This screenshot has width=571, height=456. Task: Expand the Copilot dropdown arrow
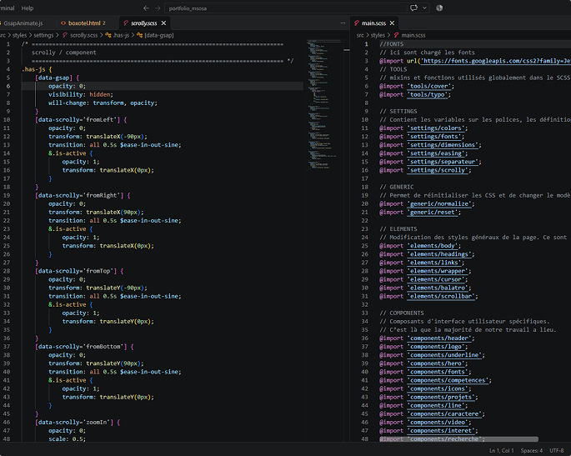[424, 8]
